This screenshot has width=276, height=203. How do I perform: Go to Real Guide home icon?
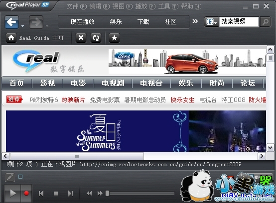pyautogui.click(x=11, y=38)
